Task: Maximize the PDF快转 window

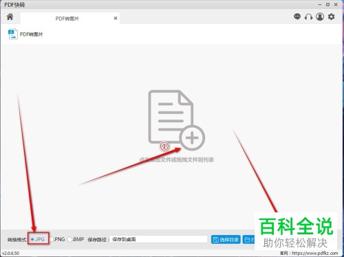Action: tap(327, 5)
